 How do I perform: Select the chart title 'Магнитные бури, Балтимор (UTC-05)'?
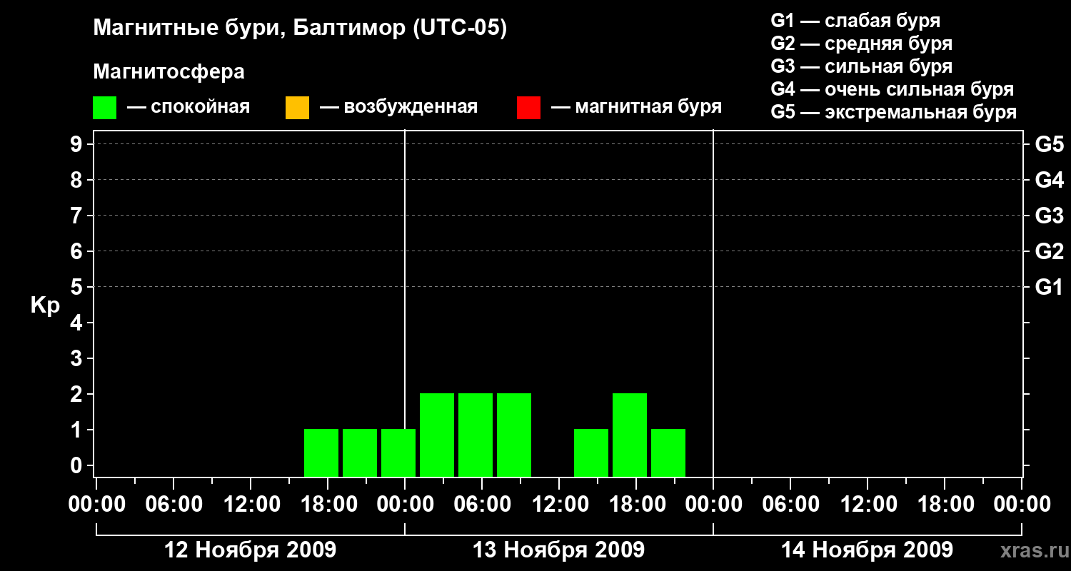pos(300,29)
